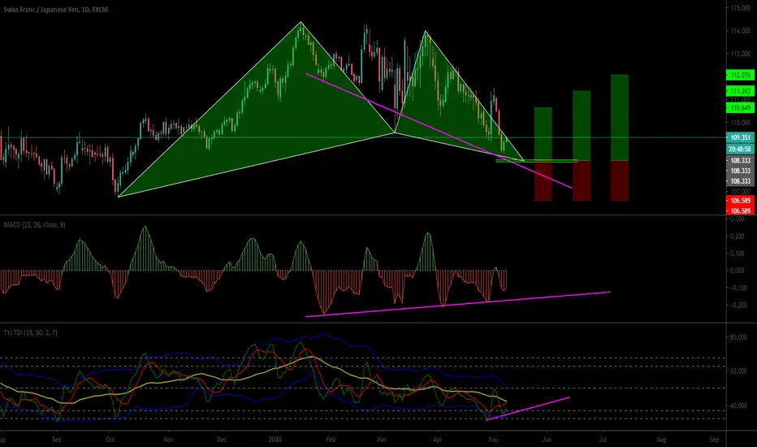This screenshot has width=757, height=447.
Task: Click the Mar label on time axis
Action: click(382, 440)
